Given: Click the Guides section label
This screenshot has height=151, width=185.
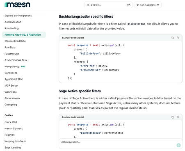Looking at the screenshot, I should 9,115.
